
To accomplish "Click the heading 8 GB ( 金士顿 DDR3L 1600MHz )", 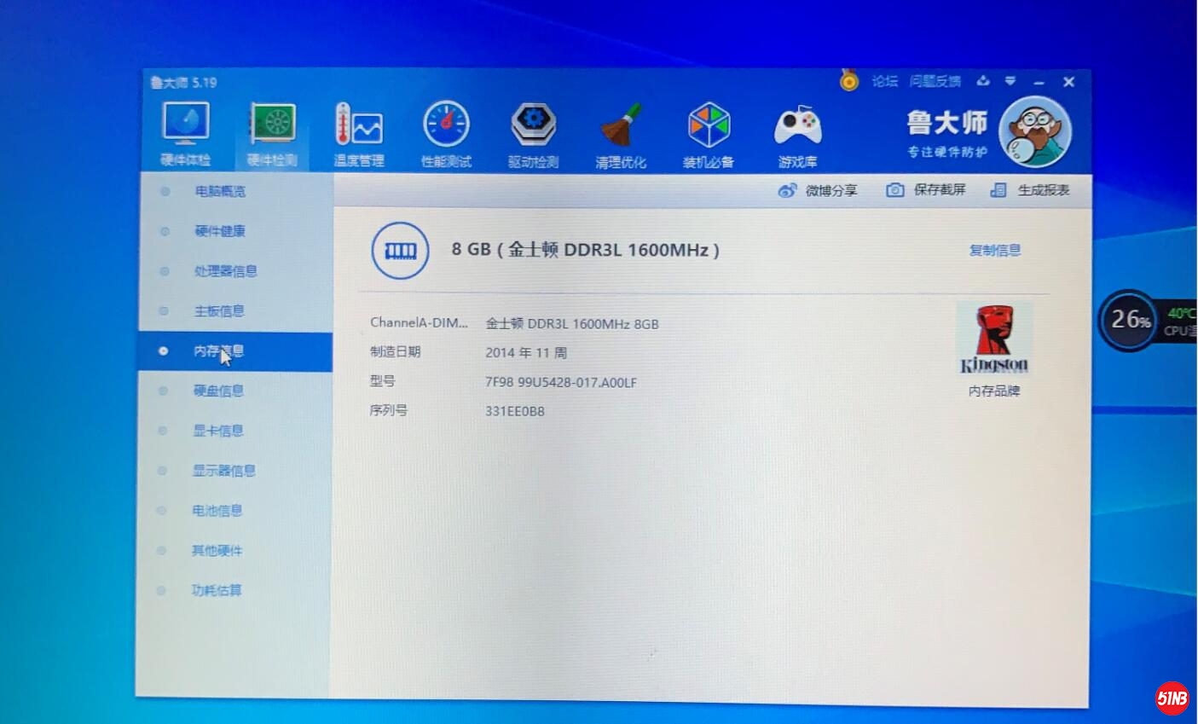I will [x=586, y=250].
